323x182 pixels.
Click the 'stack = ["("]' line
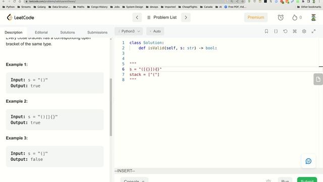(144, 74)
